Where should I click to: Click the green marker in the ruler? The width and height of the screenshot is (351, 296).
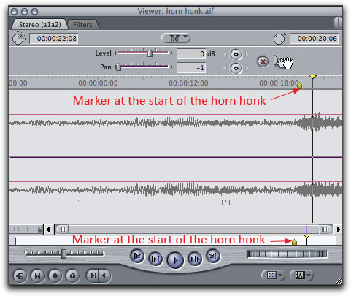point(299,86)
